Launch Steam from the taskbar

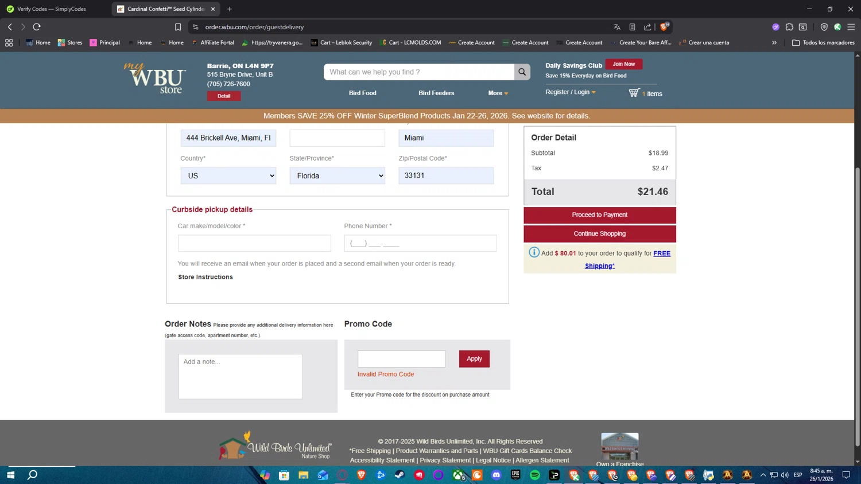click(x=400, y=475)
